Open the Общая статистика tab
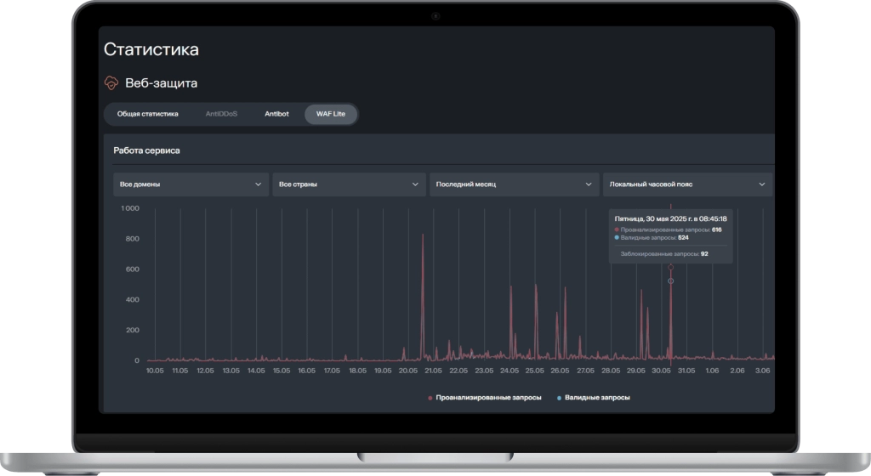Screen dimensions: 871x476 148,114
